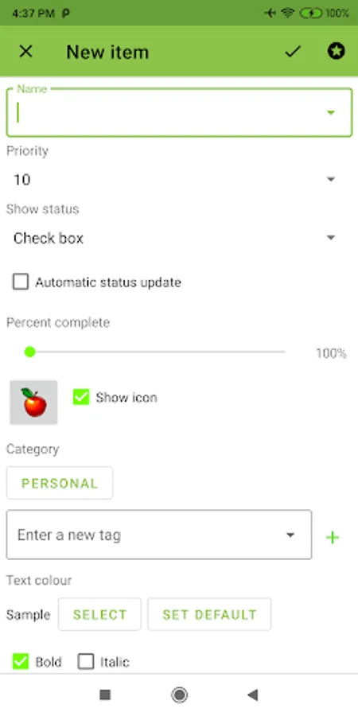
Task: Click the PERSONAL category button
Action: 60,483
